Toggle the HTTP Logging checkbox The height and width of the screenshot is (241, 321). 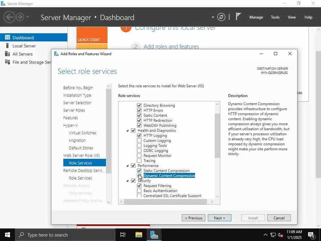(139, 136)
